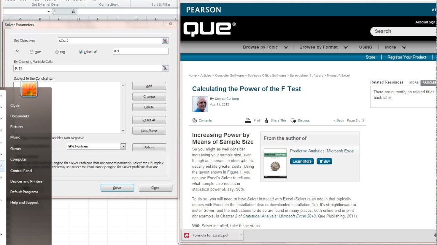437x245 pixels.
Task: Open Games from Start menu
Action: (x=16, y=149)
